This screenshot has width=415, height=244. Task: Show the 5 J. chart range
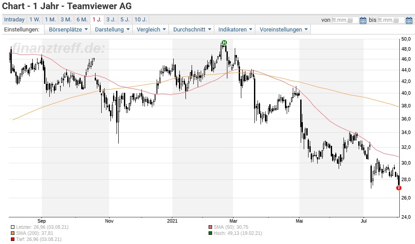125,20
